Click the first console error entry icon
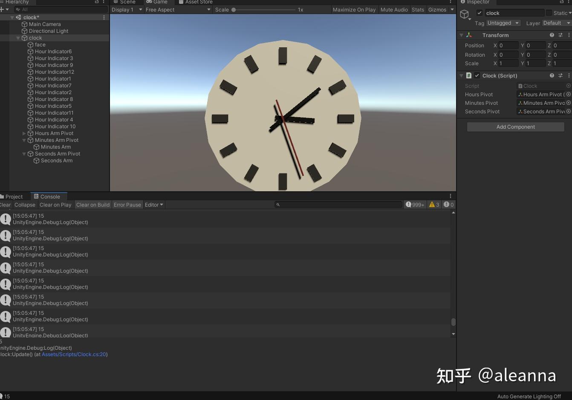The image size is (572, 400). (6, 219)
